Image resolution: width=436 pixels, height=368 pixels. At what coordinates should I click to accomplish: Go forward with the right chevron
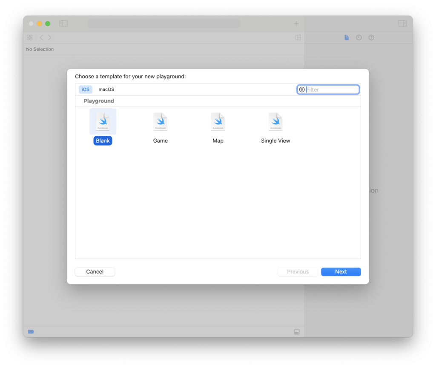[x=49, y=37]
